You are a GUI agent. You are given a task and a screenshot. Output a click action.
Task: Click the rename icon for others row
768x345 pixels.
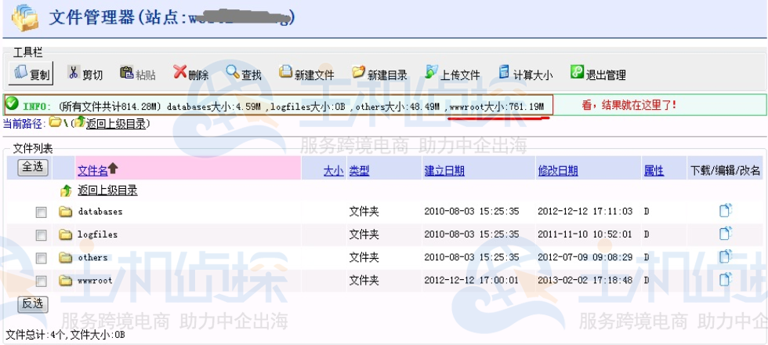(726, 256)
